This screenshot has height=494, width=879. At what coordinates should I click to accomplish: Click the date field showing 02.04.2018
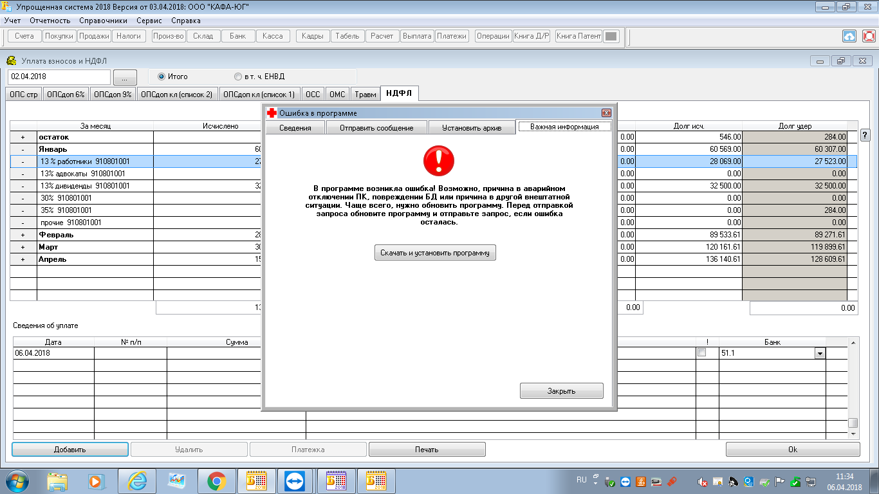(59, 77)
